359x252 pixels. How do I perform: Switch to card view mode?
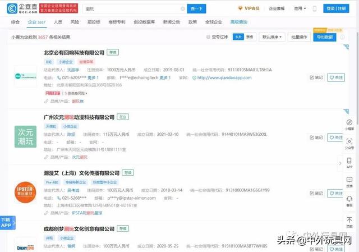coord(238,37)
